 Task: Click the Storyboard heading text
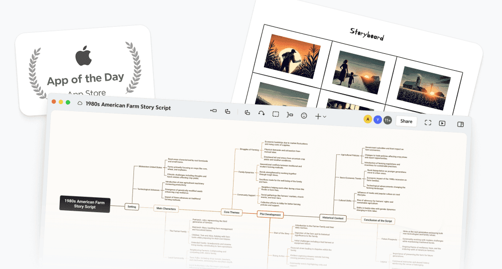(x=367, y=34)
